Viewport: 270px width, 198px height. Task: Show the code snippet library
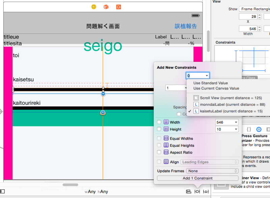coord(249,129)
